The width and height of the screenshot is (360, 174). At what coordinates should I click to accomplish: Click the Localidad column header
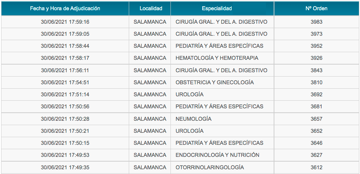tap(151, 8)
